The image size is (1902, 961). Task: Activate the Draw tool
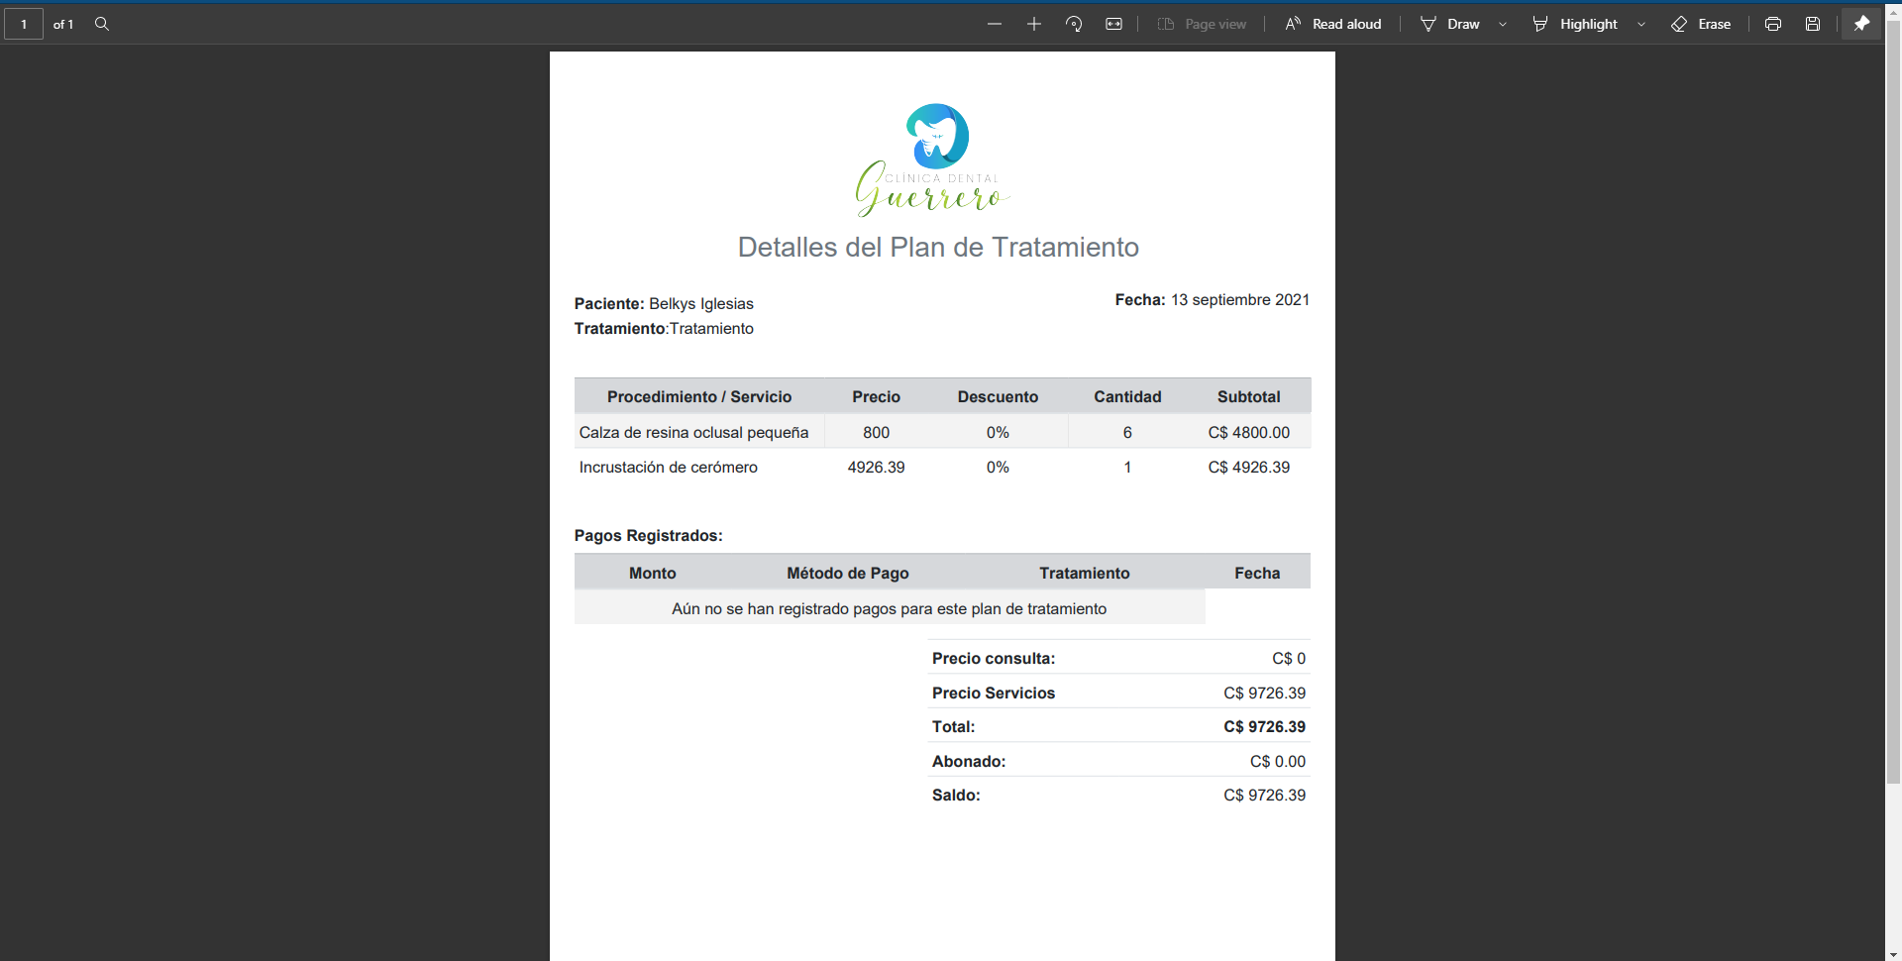pyautogui.click(x=1450, y=24)
